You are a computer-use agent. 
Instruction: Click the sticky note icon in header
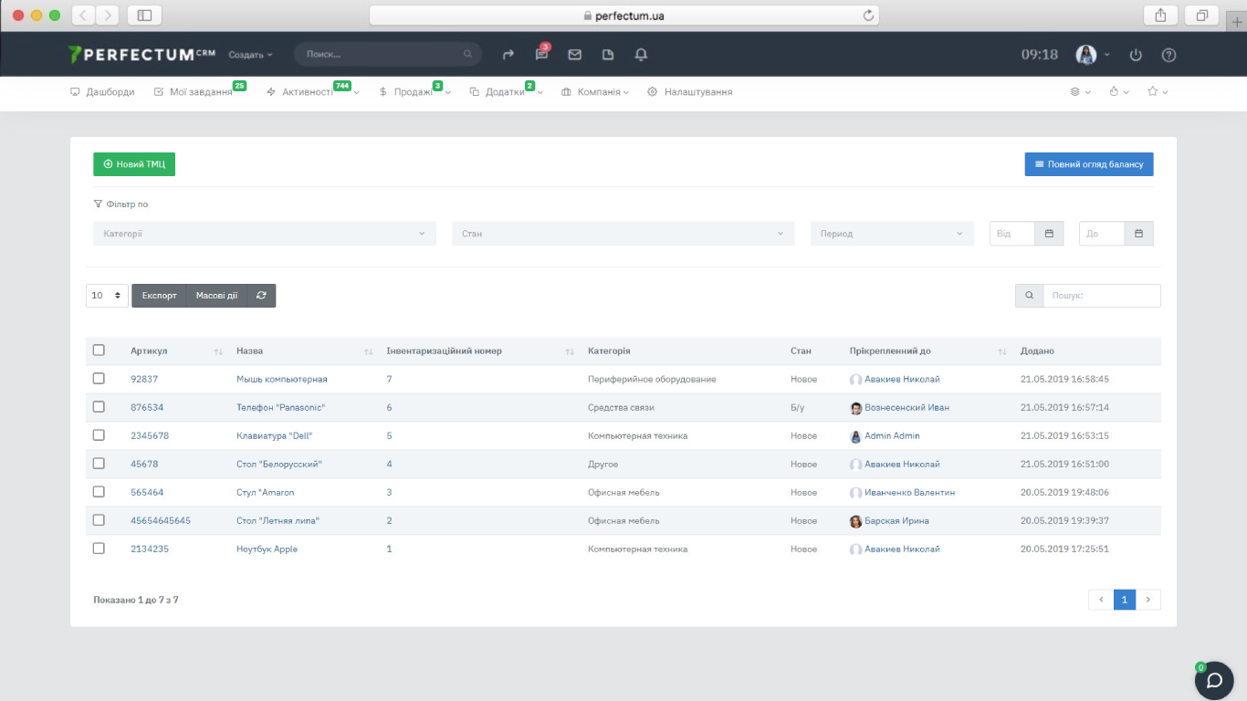click(x=608, y=55)
